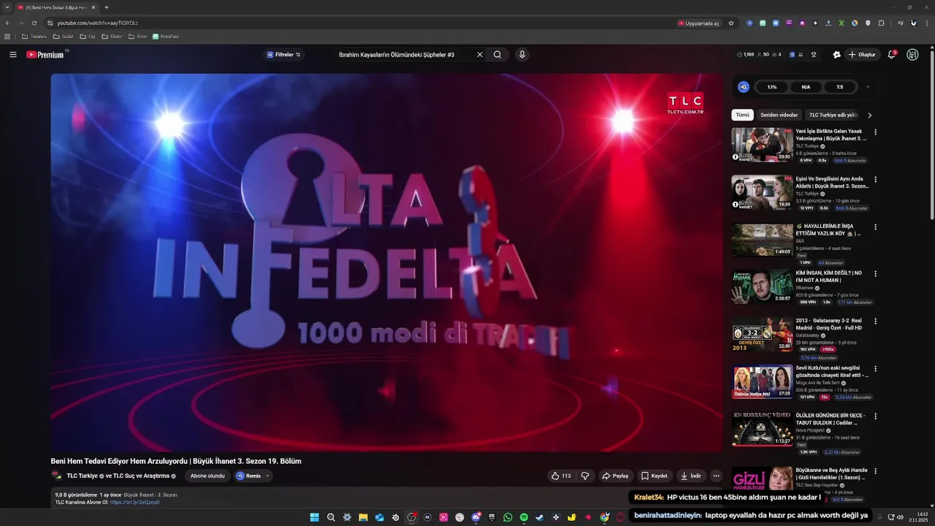Open Windows Start menu
This screenshot has width=935, height=526.
click(314, 517)
